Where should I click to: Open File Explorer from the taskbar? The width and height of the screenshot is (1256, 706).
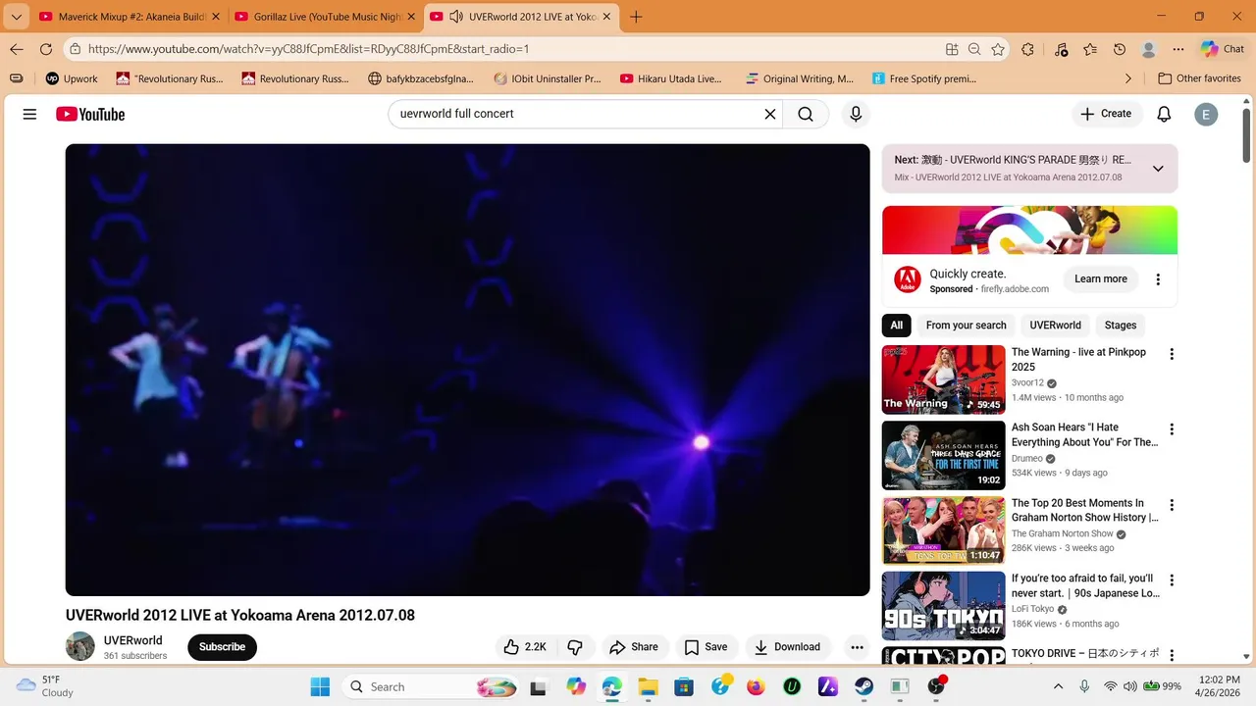648,686
